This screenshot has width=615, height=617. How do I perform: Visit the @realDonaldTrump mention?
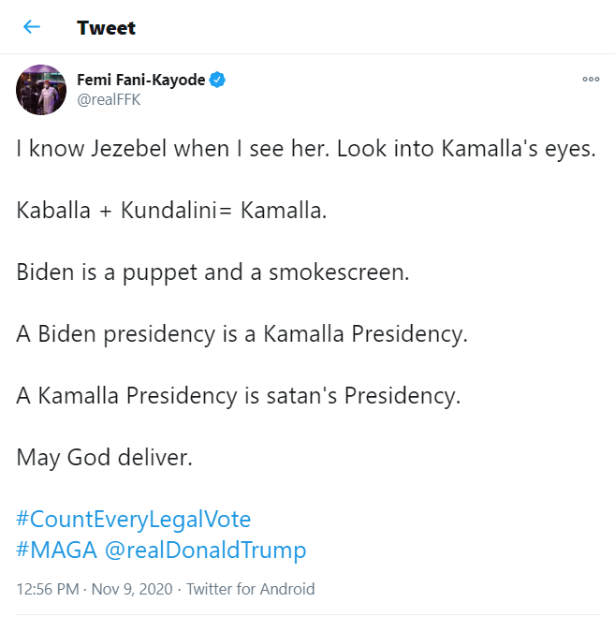click(205, 550)
